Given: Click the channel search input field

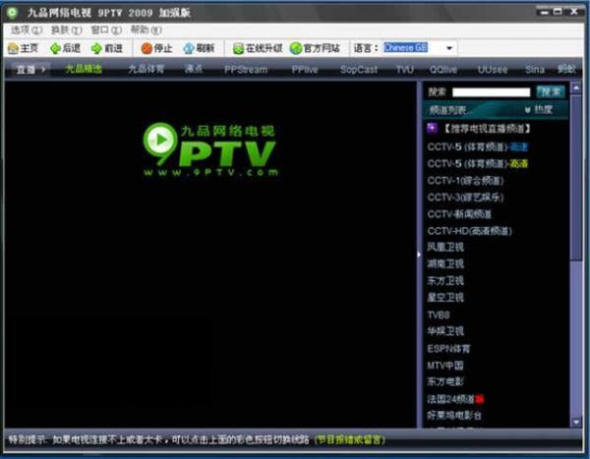Looking at the screenshot, I should click(x=491, y=91).
